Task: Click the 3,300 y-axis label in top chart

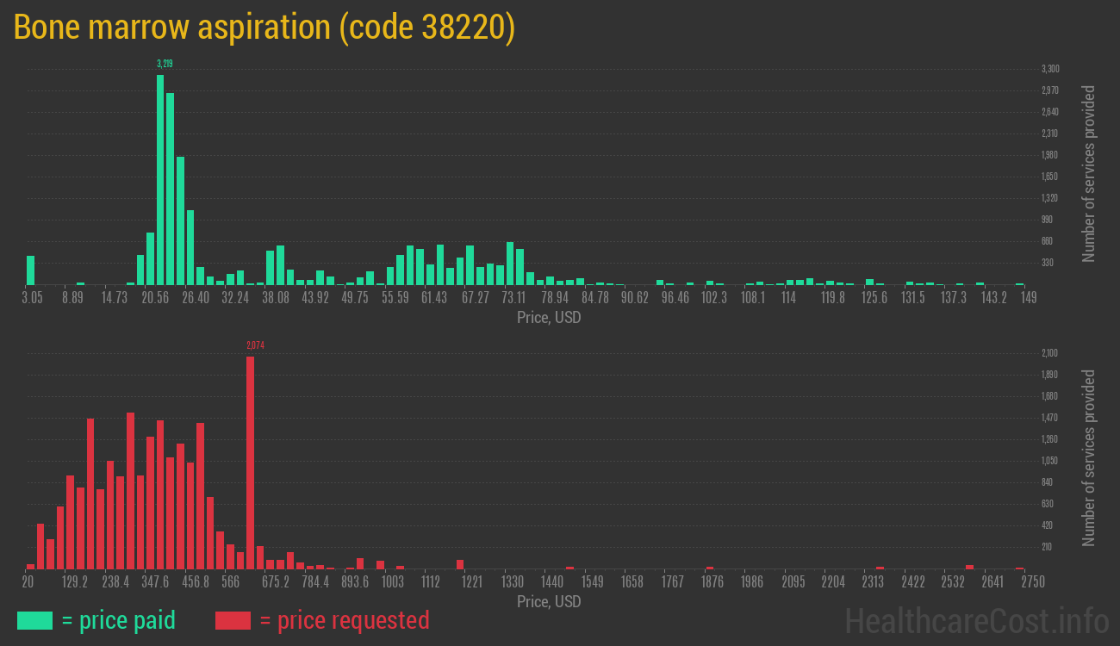Action: pyautogui.click(x=1049, y=69)
